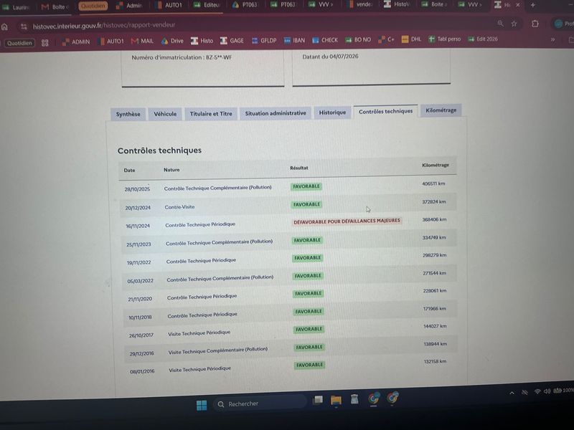The height and width of the screenshot is (430, 574).
Task: Open the ADMIN bookmark in bookmarks bar
Action: 76,42
